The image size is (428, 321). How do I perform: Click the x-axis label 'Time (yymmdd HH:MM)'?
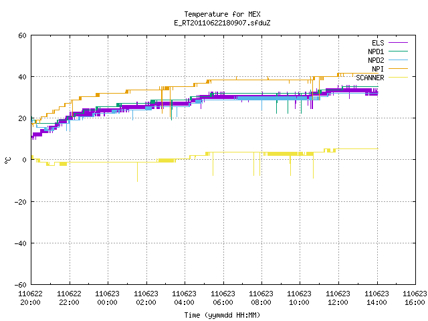[x=222, y=315]
